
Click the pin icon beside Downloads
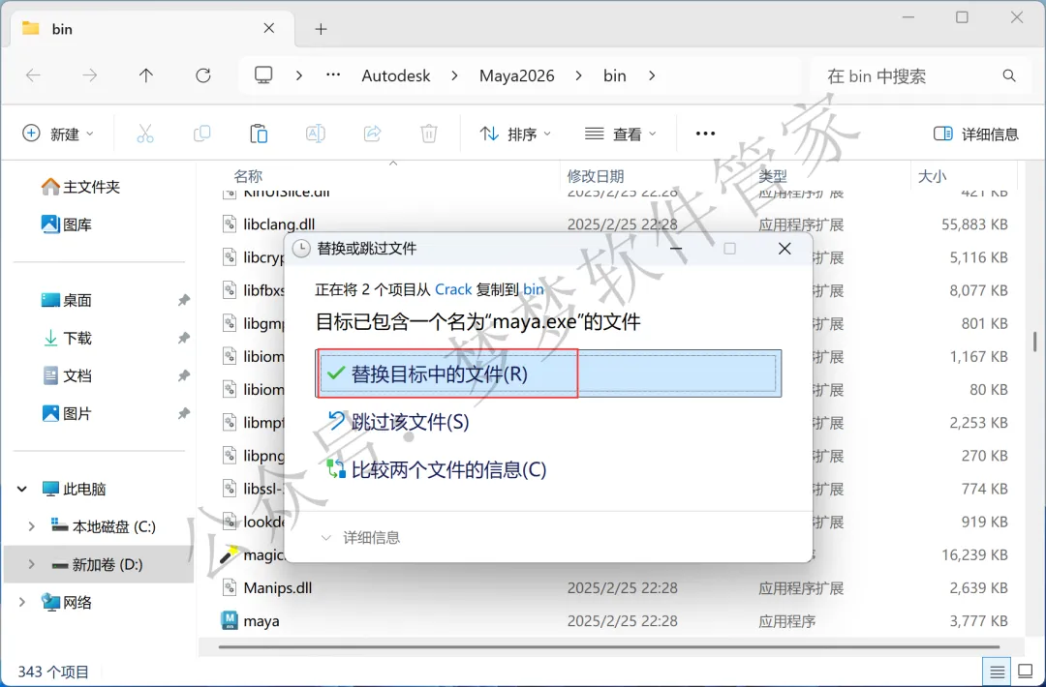coord(183,339)
